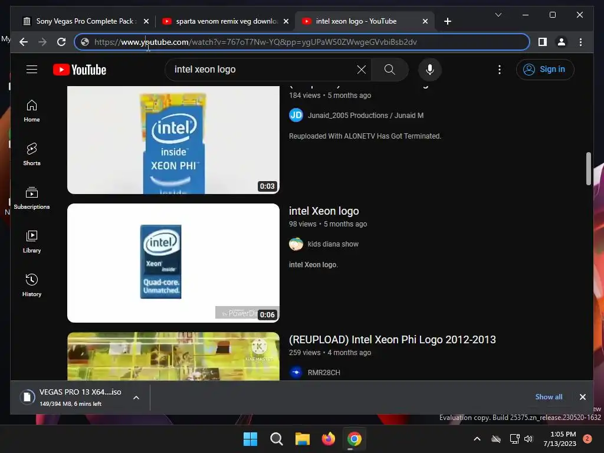This screenshot has width=604, height=453.
Task: Open the notification badge
Action: point(587,439)
